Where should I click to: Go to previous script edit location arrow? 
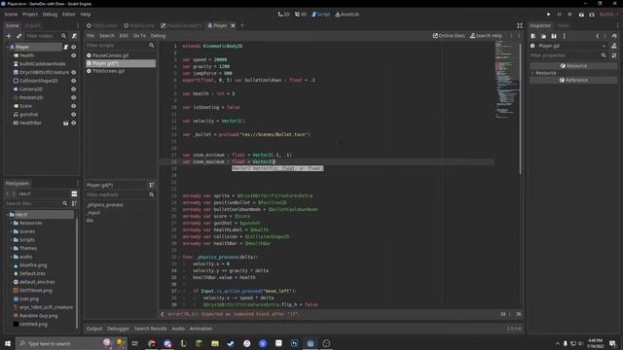click(511, 36)
